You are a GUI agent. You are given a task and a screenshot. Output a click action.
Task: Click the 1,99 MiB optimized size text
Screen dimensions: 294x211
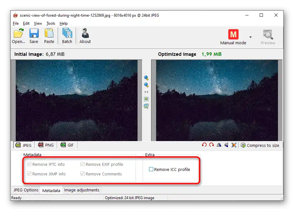pyautogui.click(x=212, y=54)
